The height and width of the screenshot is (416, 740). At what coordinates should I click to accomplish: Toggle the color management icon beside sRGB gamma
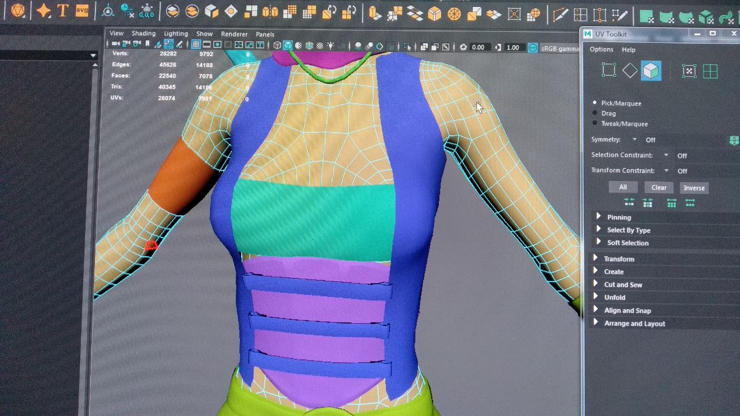point(532,47)
